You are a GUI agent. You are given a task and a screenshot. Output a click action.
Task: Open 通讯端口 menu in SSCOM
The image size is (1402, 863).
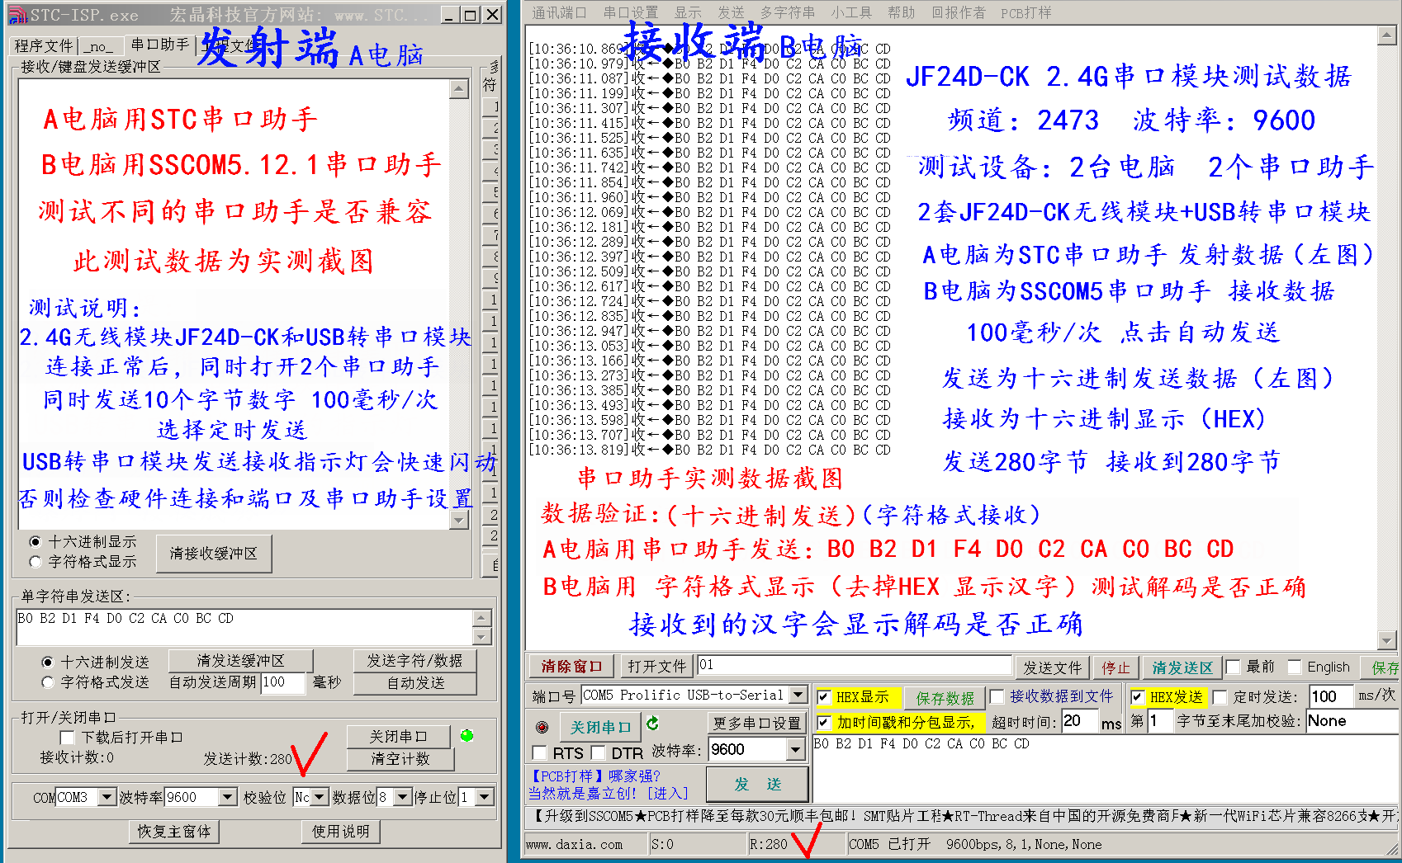559,13
